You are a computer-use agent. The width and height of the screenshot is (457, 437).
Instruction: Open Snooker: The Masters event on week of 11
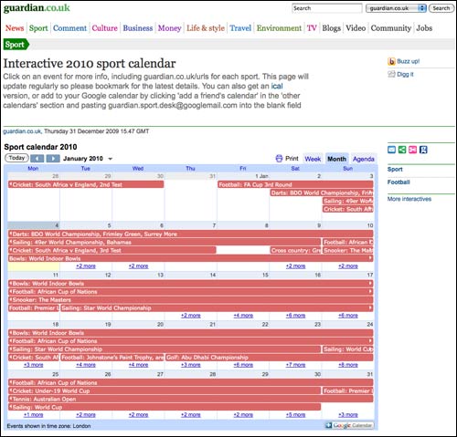click(191, 299)
